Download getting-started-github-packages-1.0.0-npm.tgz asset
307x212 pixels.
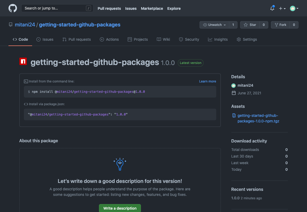[x=258, y=118]
